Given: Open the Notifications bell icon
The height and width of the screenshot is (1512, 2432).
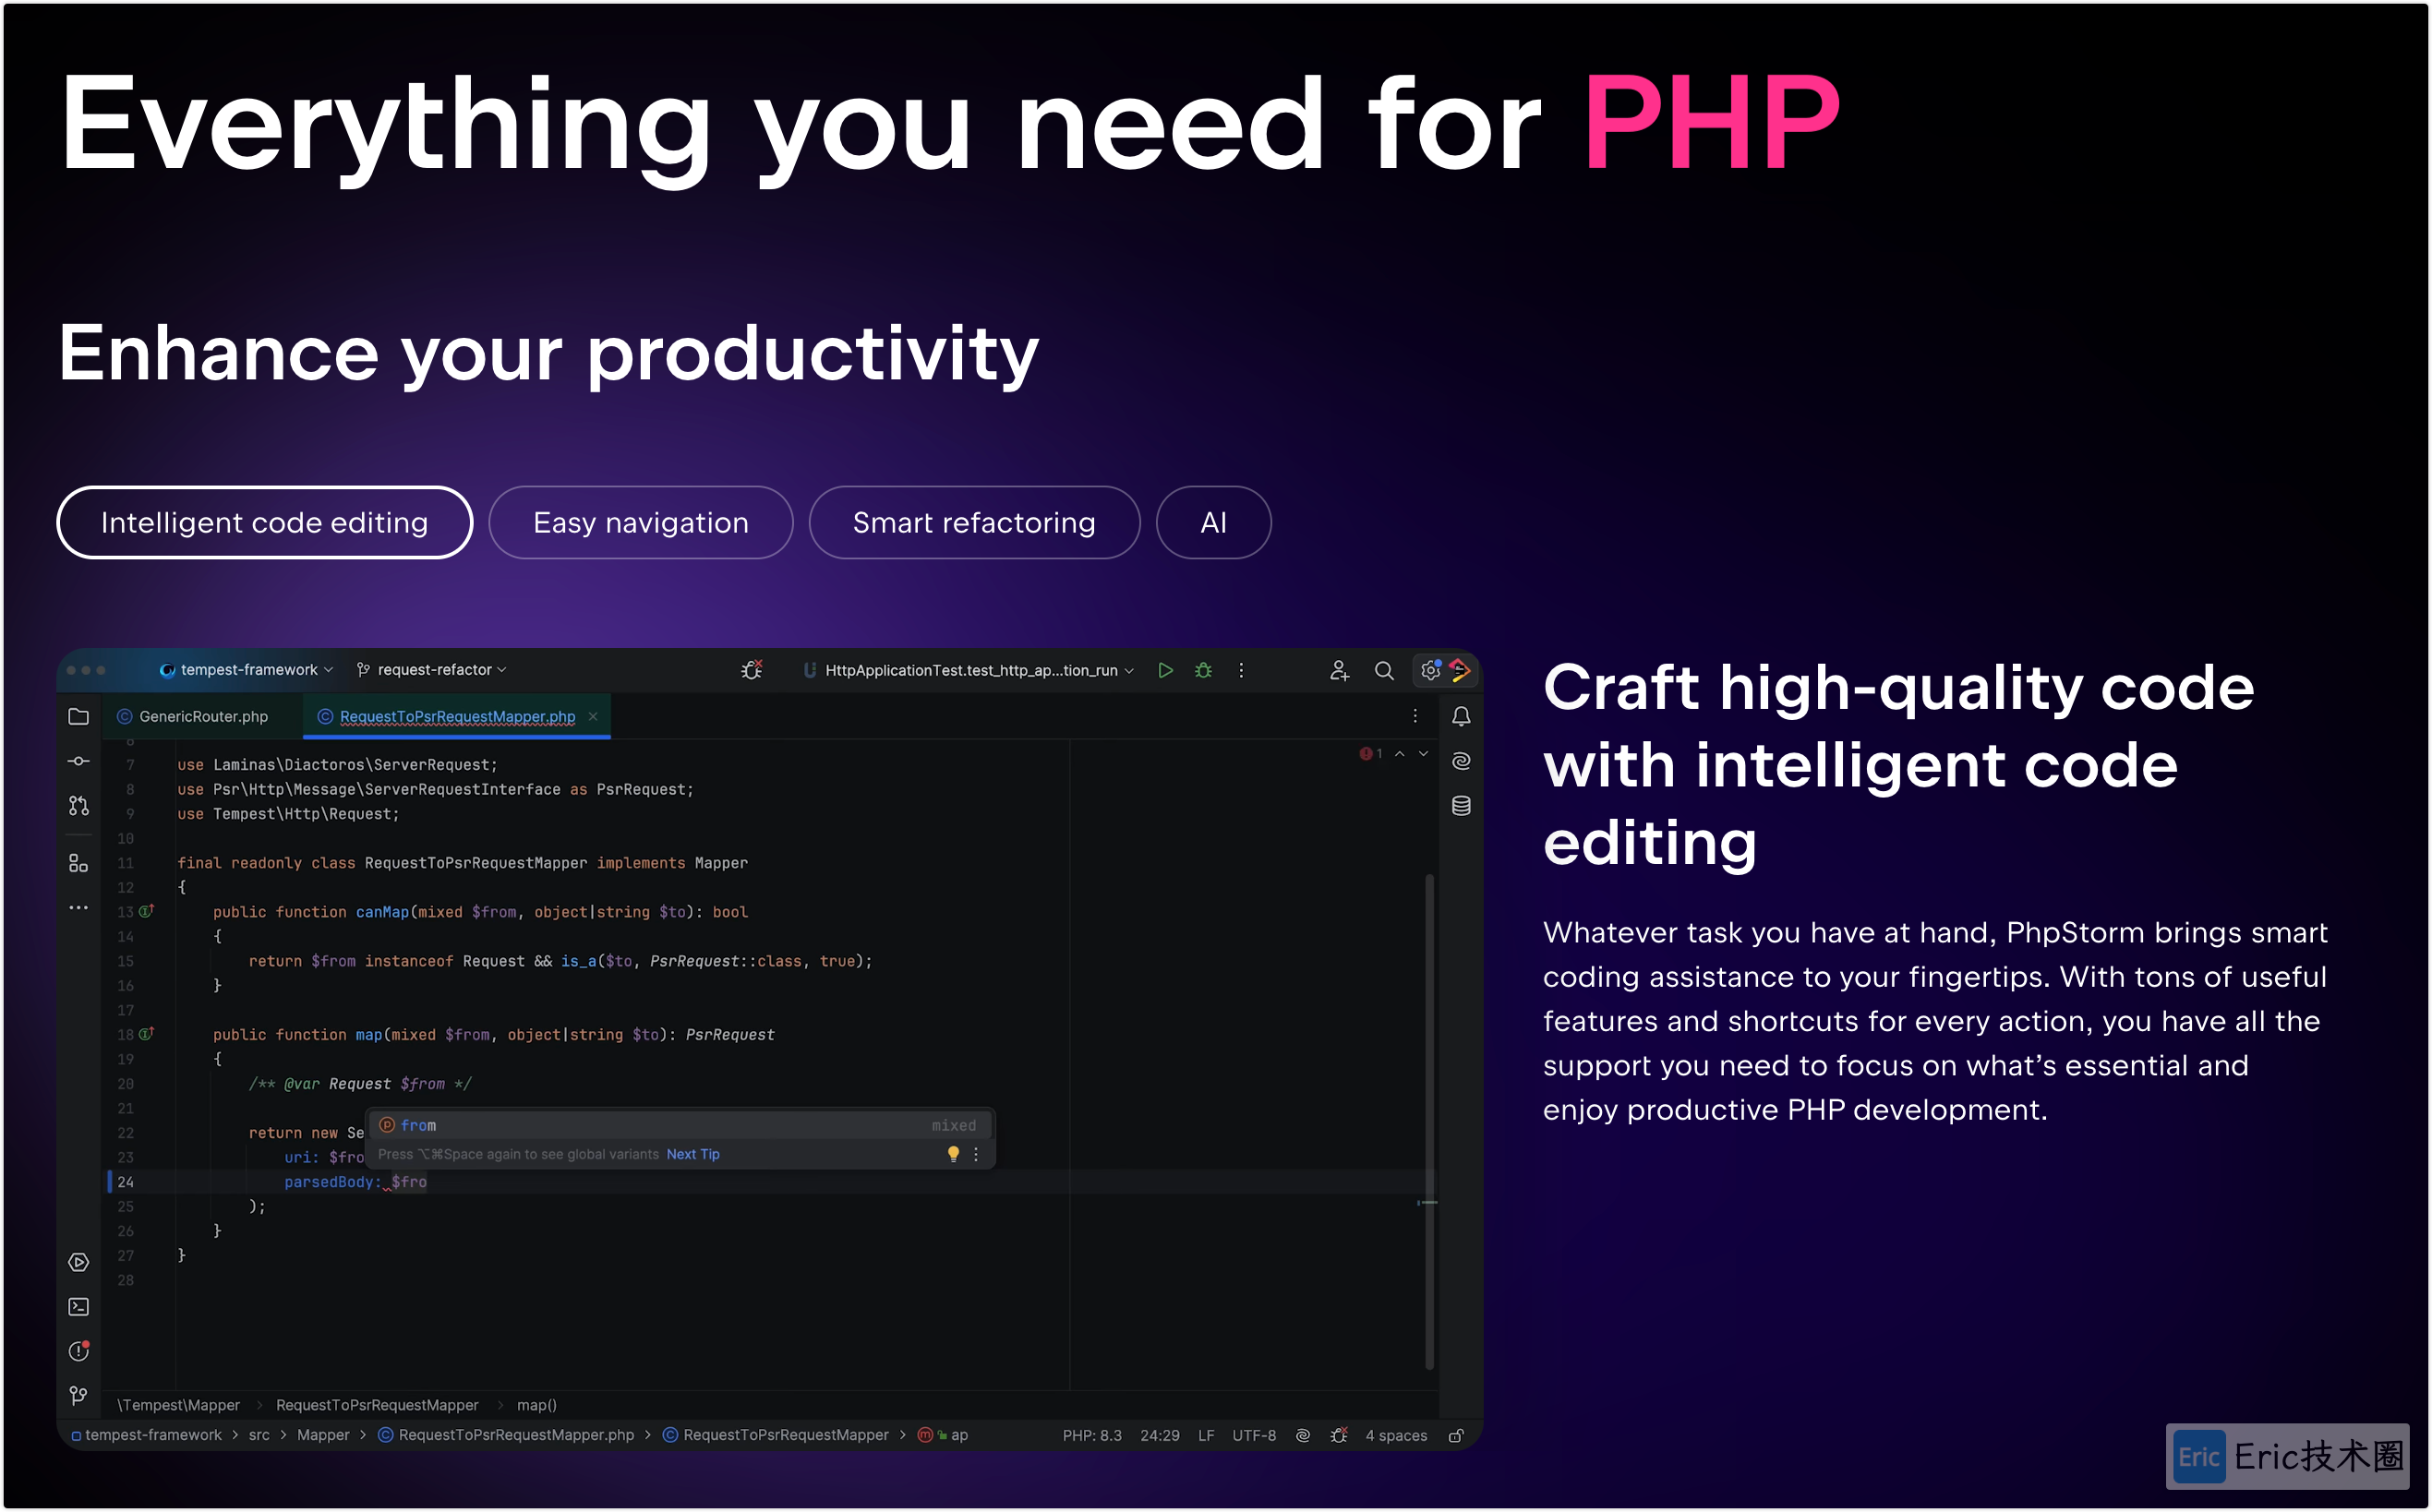Looking at the screenshot, I should coord(1461,716).
